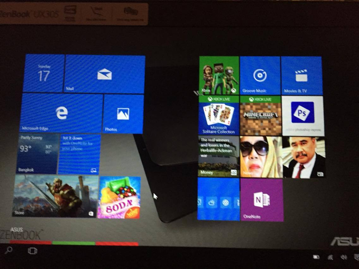
Task: Launch Microsoft Solitaire Collection tile
Action: [x=219, y=115]
